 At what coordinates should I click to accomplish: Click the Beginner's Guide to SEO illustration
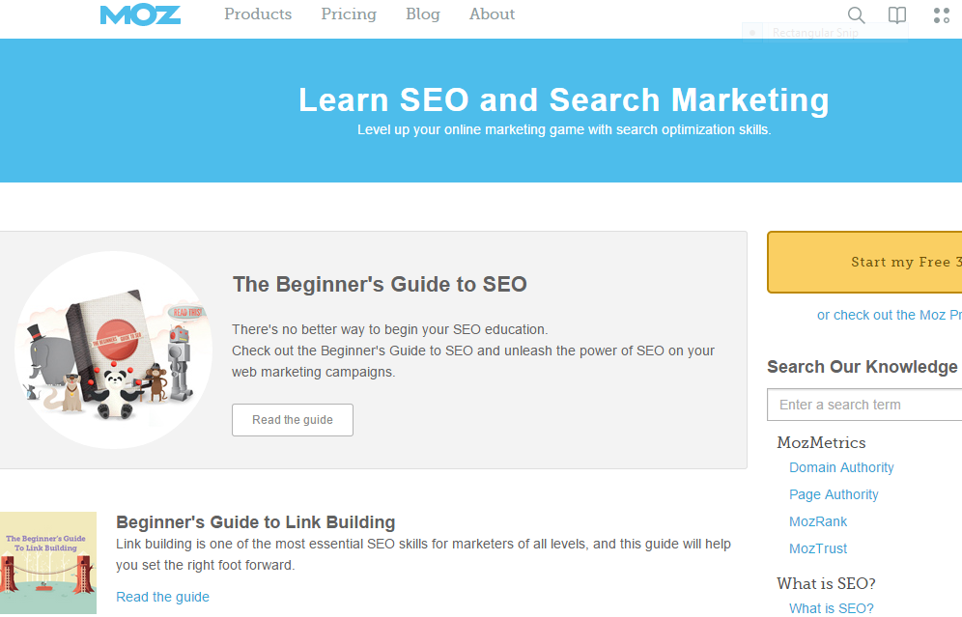(114, 351)
